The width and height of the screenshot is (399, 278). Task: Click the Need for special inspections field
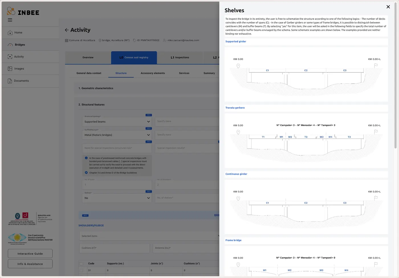coord(117,148)
